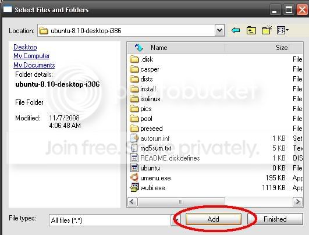Create a new folder icon
The width and height of the screenshot is (309, 235).
267,30
